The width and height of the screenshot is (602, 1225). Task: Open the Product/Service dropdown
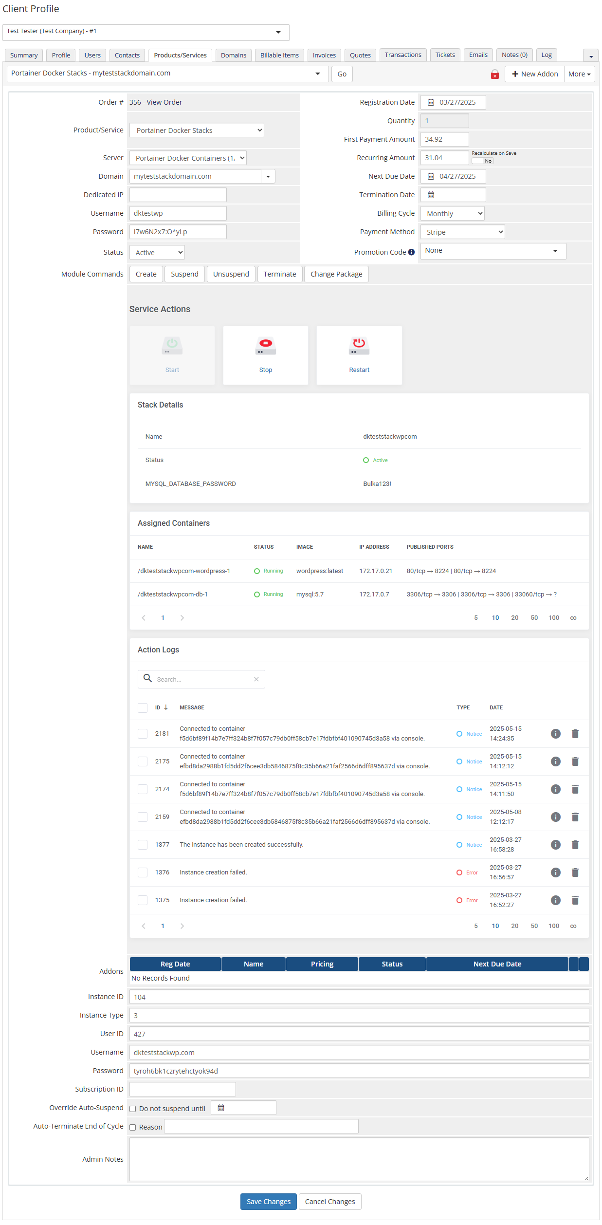197,130
